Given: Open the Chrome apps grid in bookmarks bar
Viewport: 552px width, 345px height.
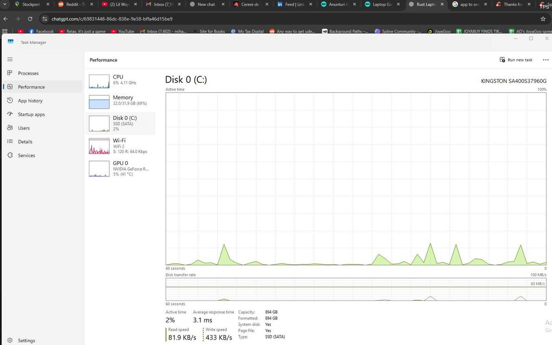Looking at the screenshot, I should (x=5, y=31).
